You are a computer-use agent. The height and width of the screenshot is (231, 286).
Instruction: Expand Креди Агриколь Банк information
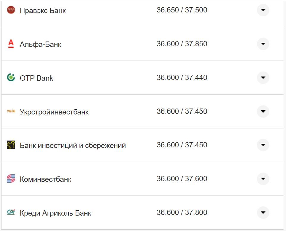263,213
